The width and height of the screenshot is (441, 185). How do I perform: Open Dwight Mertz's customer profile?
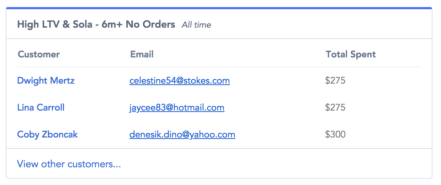coord(46,81)
